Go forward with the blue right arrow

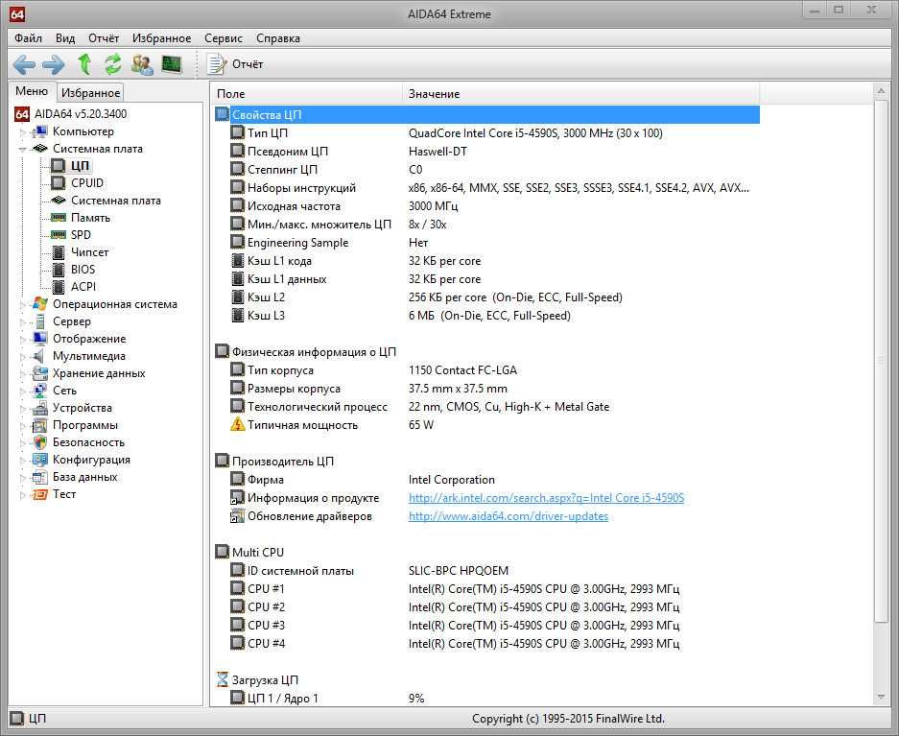(54, 65)
